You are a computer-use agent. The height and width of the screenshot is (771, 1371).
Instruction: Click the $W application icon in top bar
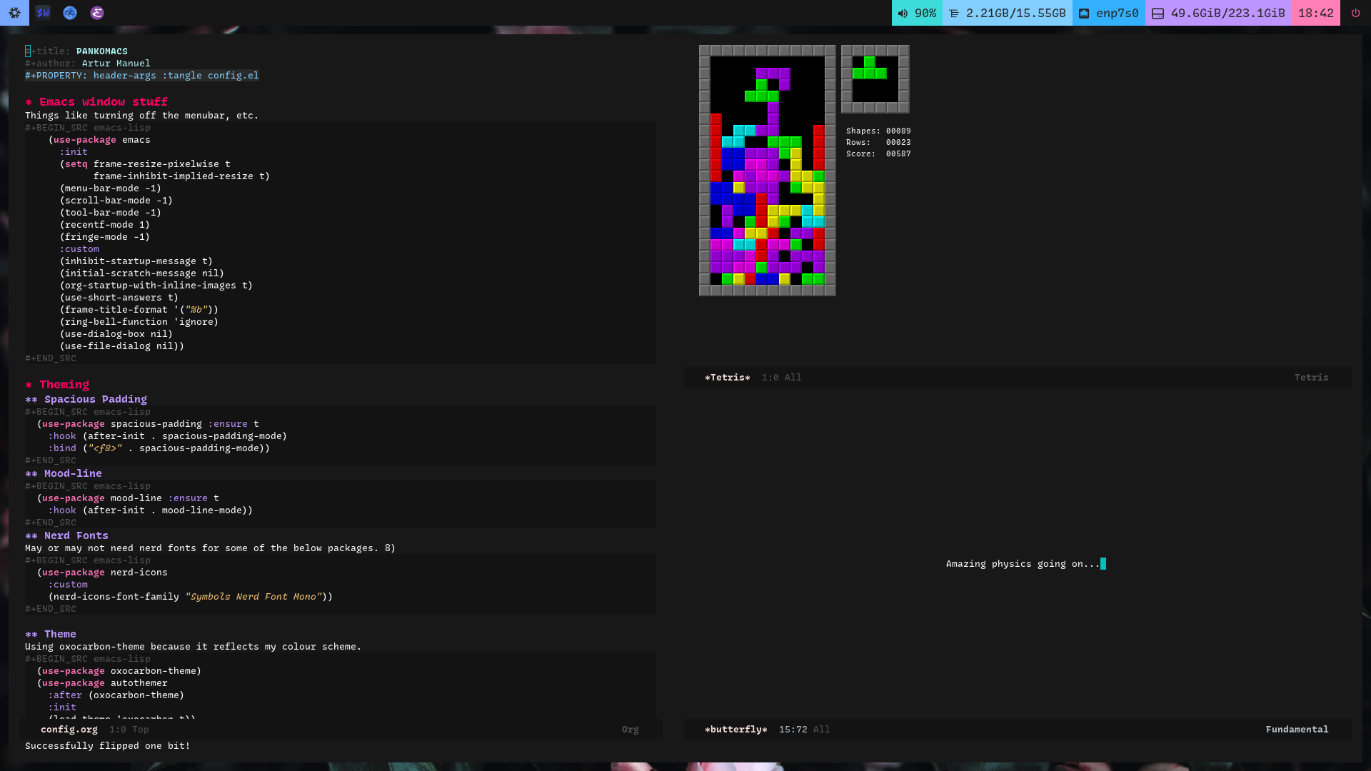(43, 13)
